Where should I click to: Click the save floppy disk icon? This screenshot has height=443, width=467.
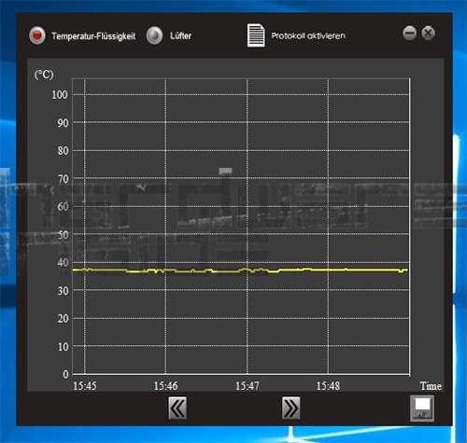[x=422, y=408]
